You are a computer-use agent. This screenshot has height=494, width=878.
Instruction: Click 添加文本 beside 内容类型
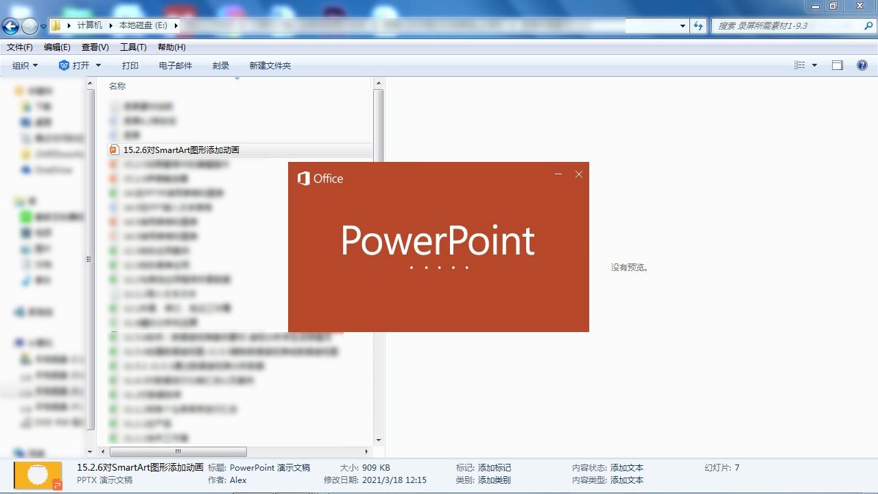pyautogui.click(x=627, y=480)
